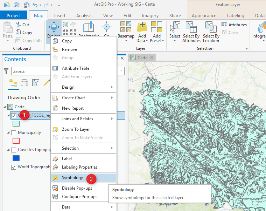Switch to the Appearance tab
The image size is (266, 211).
click(204, 16)
